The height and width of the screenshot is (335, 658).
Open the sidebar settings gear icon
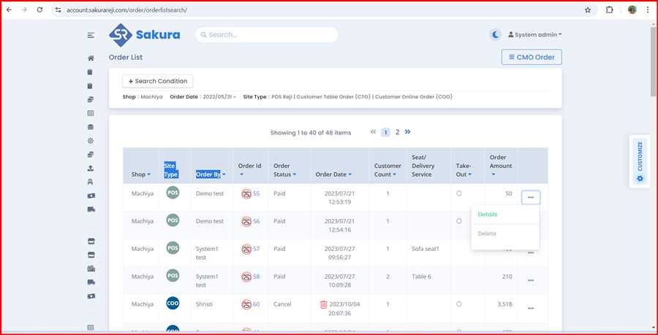(91, 141)
